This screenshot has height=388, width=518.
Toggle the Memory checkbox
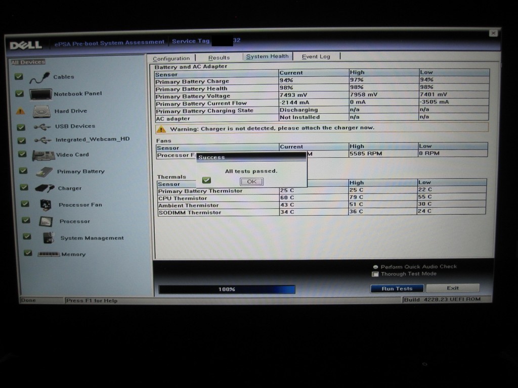[x=28, y=253]
